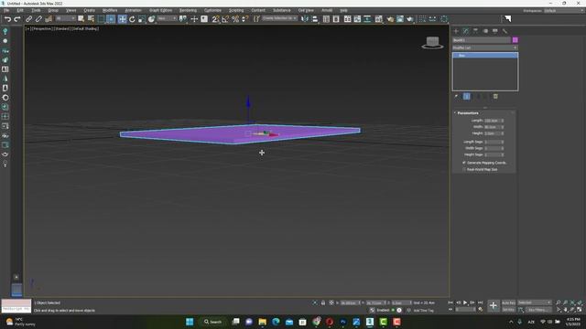This screenshot has width=586, height=329.
Task: Open the Schematic View icon
Action: point(367,18)
